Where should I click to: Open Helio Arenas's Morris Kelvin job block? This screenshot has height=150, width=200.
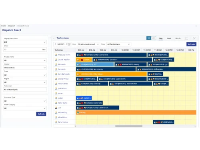coord(130,84)
